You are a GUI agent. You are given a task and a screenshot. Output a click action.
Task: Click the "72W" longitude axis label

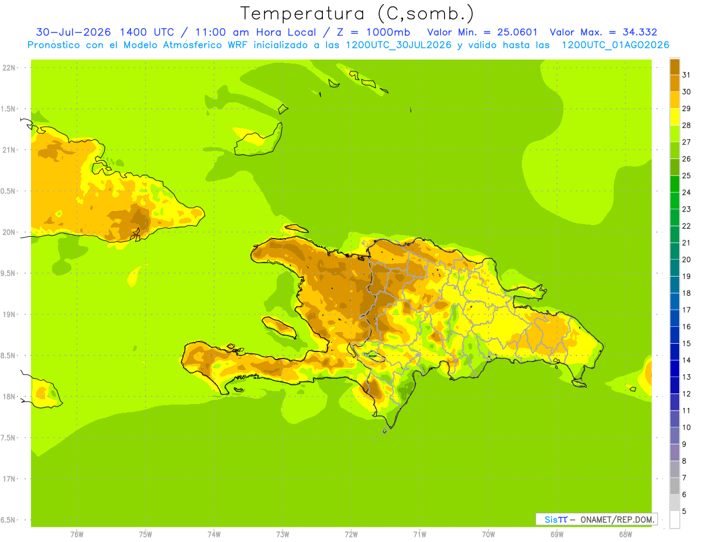351,534
